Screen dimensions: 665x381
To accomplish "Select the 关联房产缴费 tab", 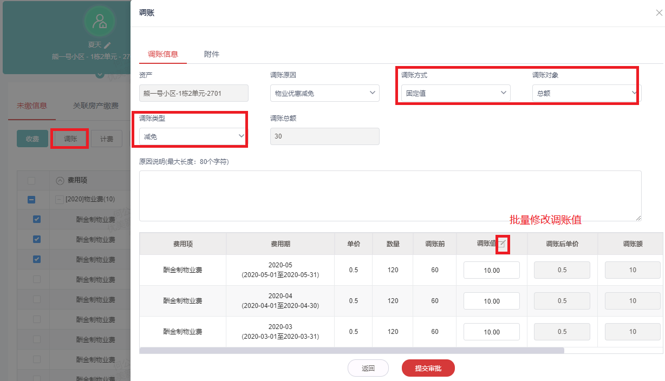I will (96, 106).
